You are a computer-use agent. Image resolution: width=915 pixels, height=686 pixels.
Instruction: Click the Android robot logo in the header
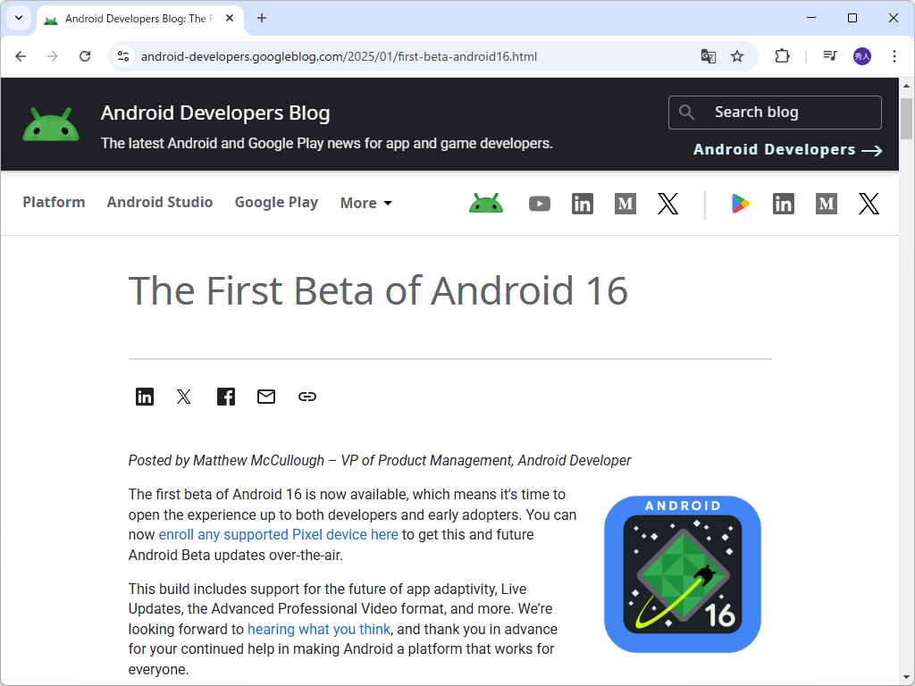(51, 124)
